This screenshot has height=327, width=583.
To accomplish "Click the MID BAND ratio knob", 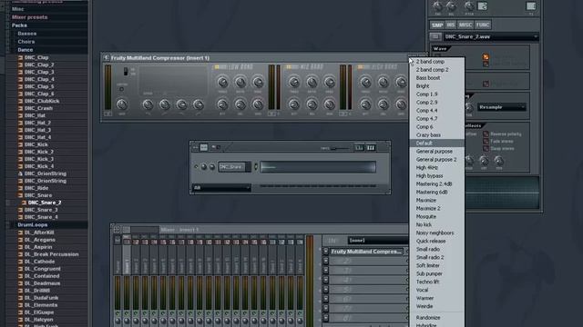I will coord(312,82).
